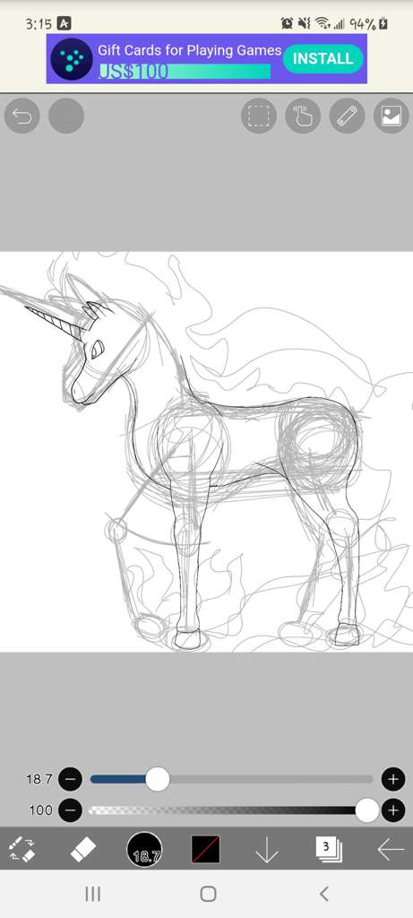Image resolution: width=413 pixels, height=918 pixels.
Task: Open the material image icon
Action: pyautogui.click(x=391, y=116)
